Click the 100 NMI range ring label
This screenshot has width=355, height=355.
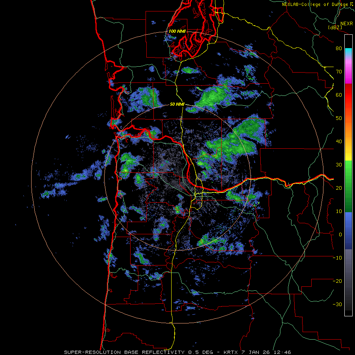point(177,31)
